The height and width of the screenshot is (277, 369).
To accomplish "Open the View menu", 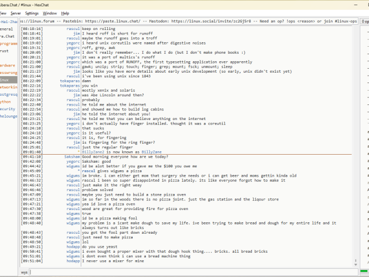I will 2,13.
